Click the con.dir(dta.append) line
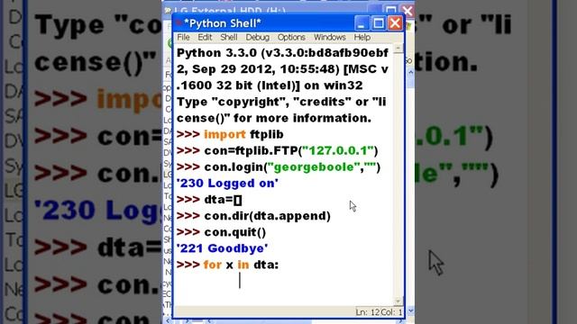 point(253,216)
